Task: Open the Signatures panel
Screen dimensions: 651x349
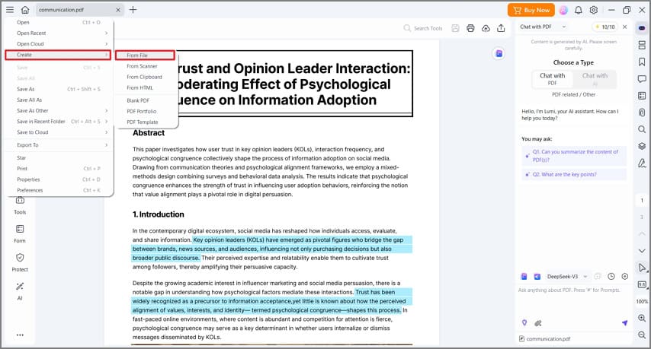Action: tap(642, 163)
